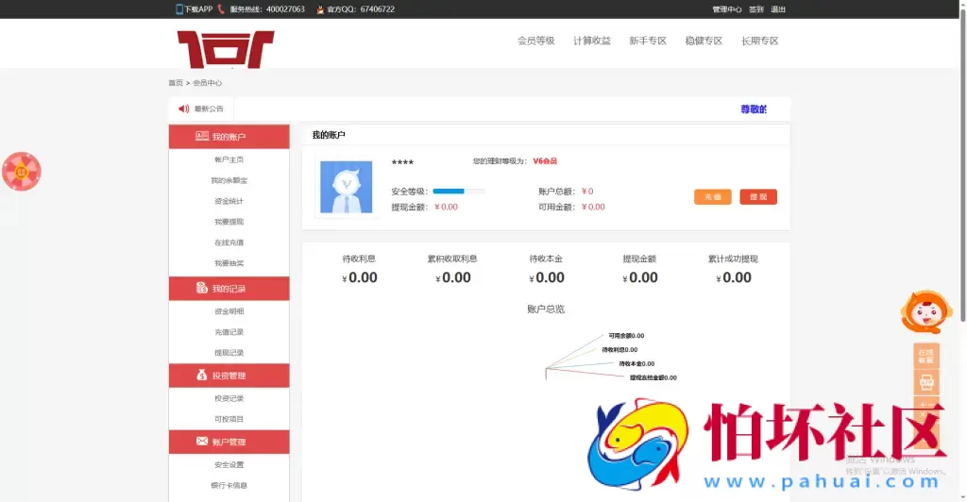Click the 累积收取利息 amount
This screenshot has width=967, height=502.
[x=453, y=277]
